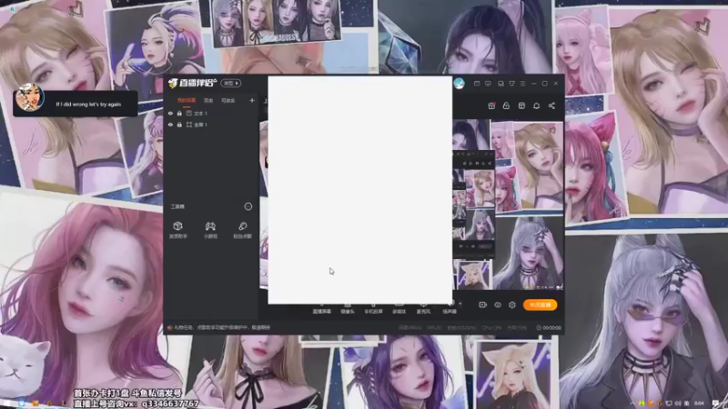Collapse the 工具箱 toolbox section

pos(248,206)
